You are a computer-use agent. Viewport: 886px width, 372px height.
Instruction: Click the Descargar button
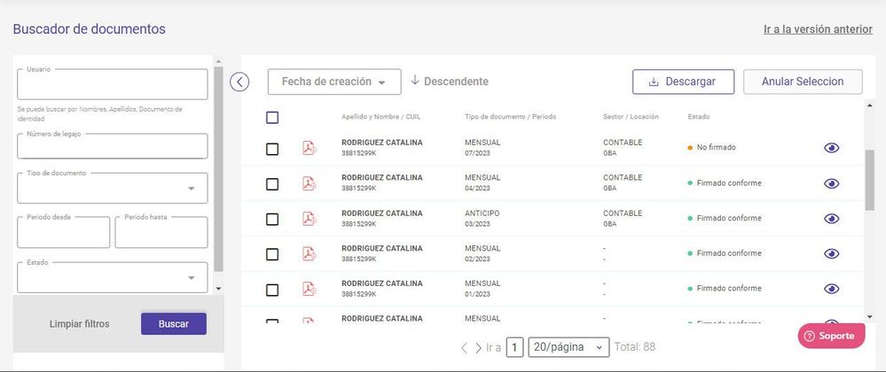(x=683, y=81)
